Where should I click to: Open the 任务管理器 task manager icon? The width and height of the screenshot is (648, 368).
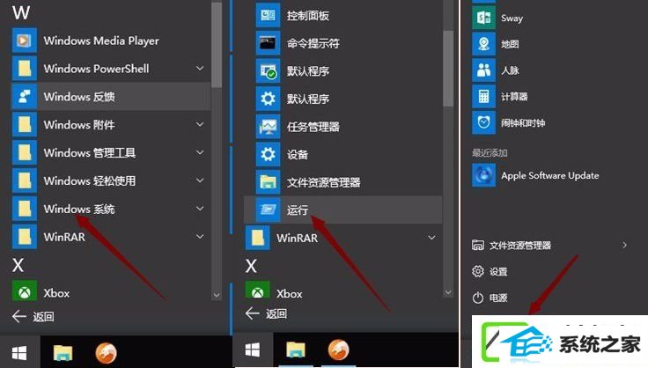[x=268, y=127]
